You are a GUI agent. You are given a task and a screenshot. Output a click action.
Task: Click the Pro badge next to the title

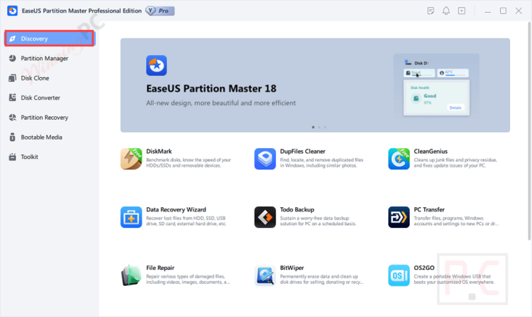[160, 11]
